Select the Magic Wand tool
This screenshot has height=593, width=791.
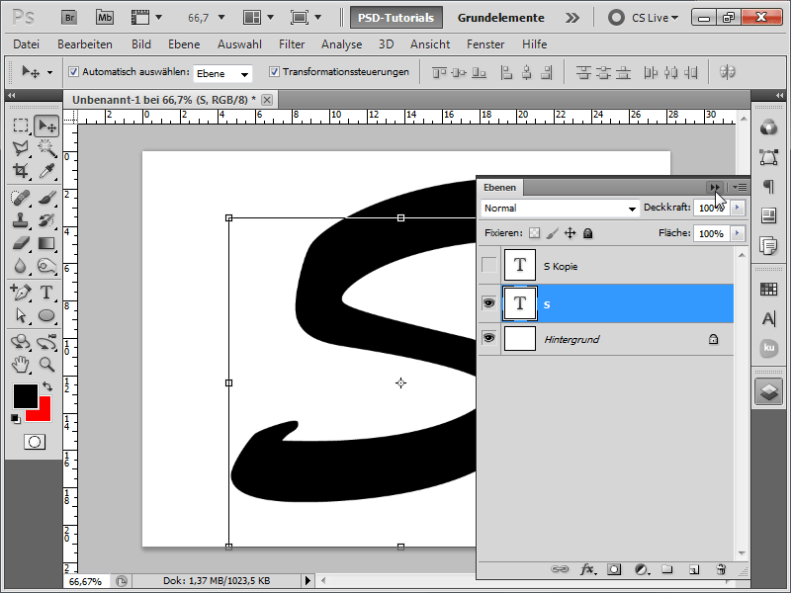coord(46,148)
